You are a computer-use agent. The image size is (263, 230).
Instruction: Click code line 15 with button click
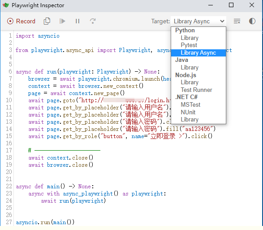[x=120, y=136]
